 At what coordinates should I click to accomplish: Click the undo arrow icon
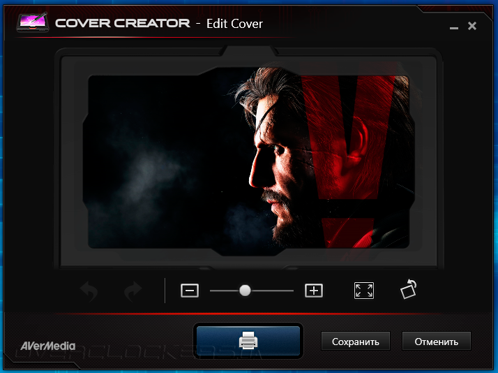pyautogui.click(x=89, y=291)
